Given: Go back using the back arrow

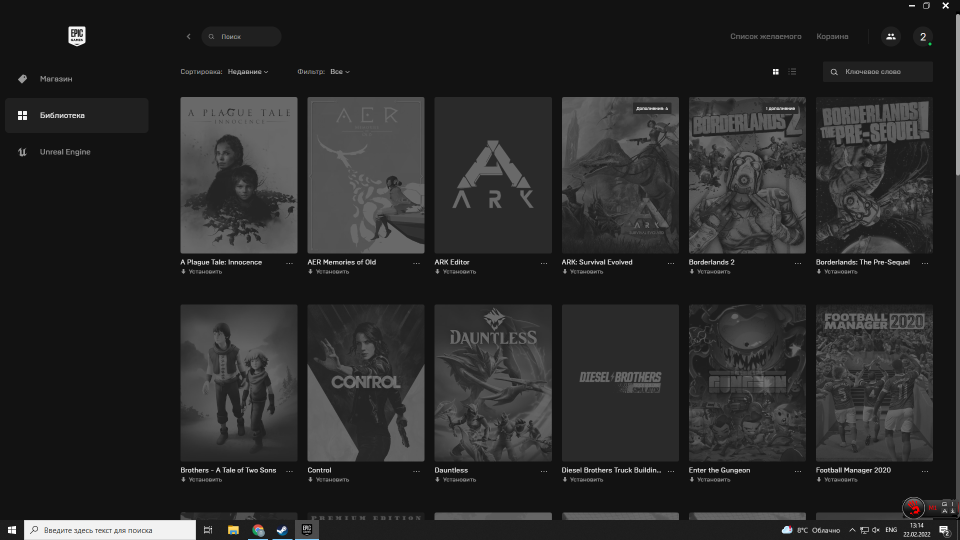Looking at the screenshot, I should point(188,36).
